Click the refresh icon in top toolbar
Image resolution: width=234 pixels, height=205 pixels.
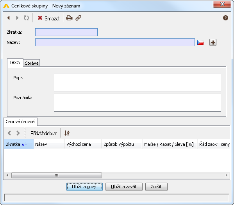tap(26, 18)
